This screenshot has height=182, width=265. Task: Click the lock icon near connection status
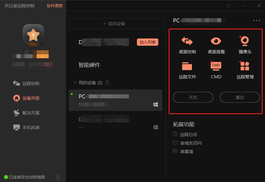pyautogui.click(x=57, y=177)
